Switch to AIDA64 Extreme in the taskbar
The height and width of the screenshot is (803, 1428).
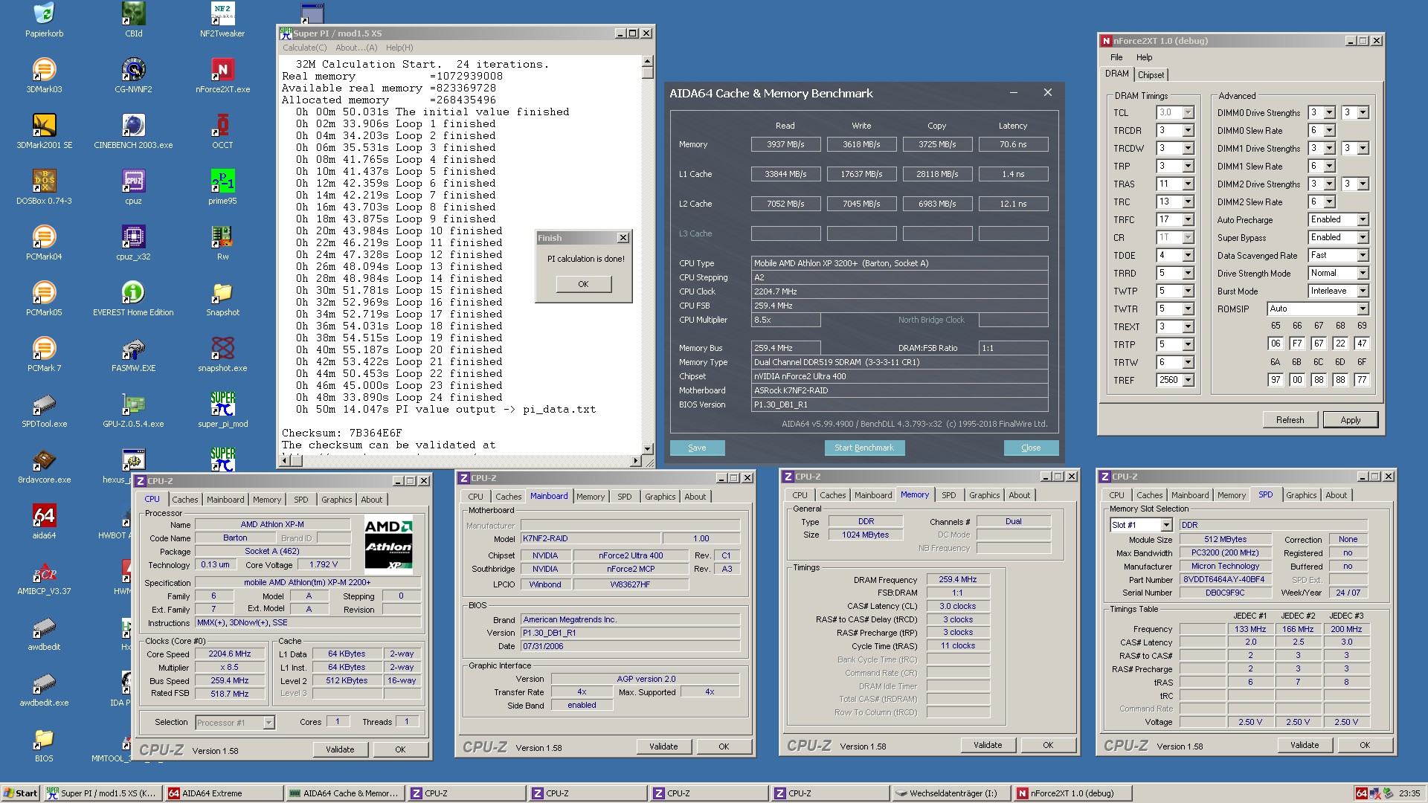[x=223, y=793]
